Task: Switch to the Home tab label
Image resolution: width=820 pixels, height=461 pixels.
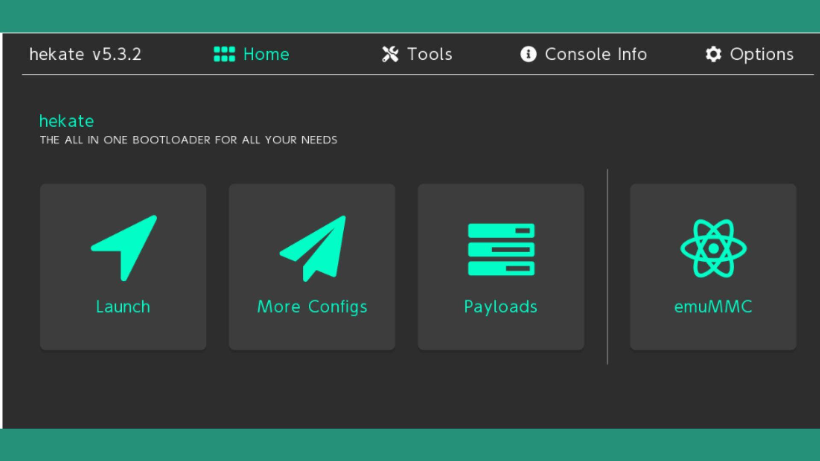Action: 266,54
